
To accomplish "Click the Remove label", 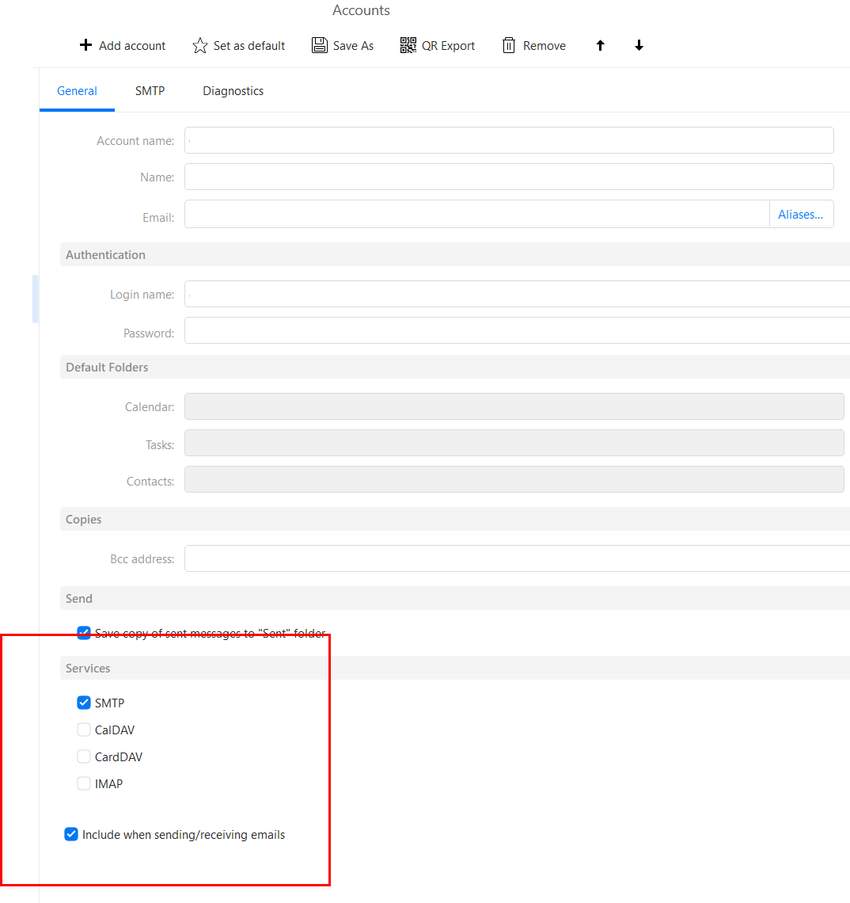I will click(x=545, y=45).
